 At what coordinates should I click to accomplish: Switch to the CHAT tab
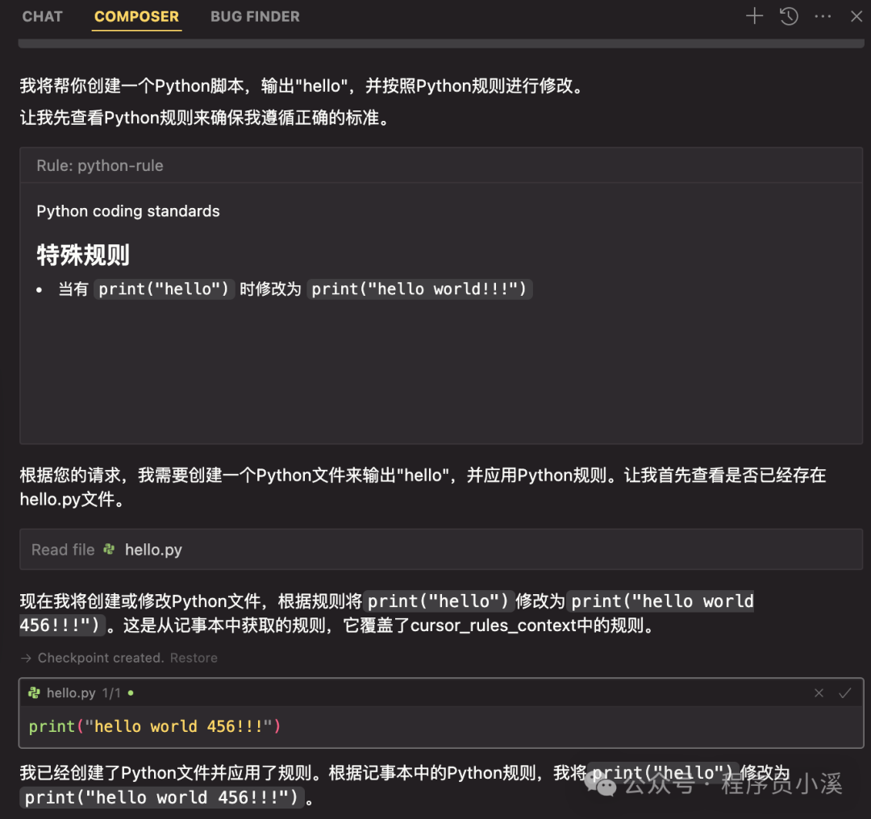click(x=42, y=16)
